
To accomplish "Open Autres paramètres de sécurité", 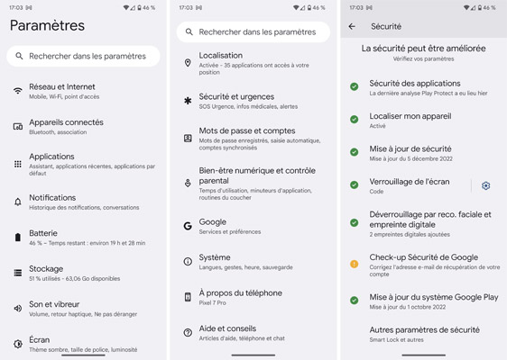I will [424, 334].
